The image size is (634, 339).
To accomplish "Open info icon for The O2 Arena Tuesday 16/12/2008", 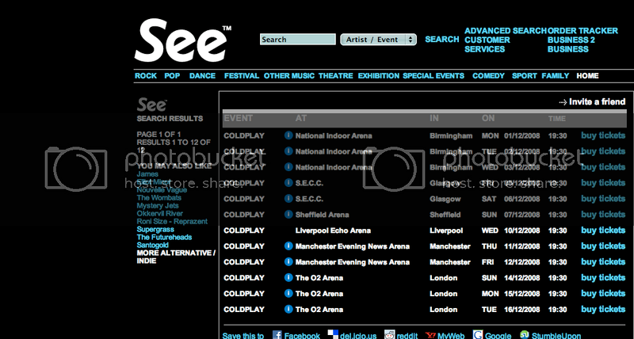I will pyautogui.click(x=288, y=309).
